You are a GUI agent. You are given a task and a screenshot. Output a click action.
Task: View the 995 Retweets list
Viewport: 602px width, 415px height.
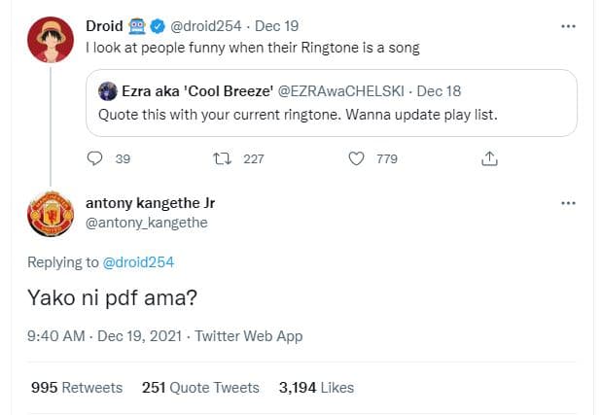pos(77,387)
